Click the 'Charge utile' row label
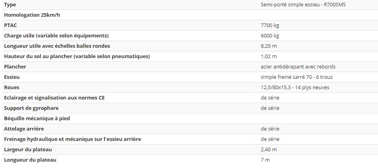 pos(56,35)
